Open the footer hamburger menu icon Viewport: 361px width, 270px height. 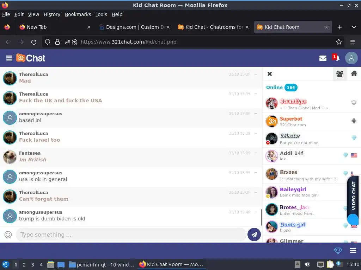point(353,250)
